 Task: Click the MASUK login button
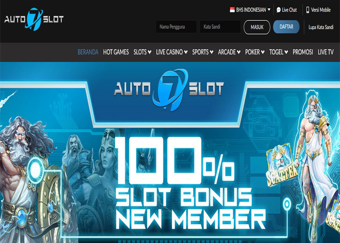pyautogui.click(x=257, y=27)
